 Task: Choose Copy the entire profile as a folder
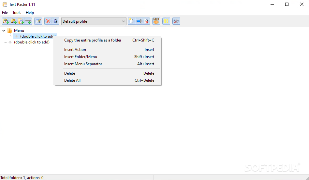click(107, 40)
